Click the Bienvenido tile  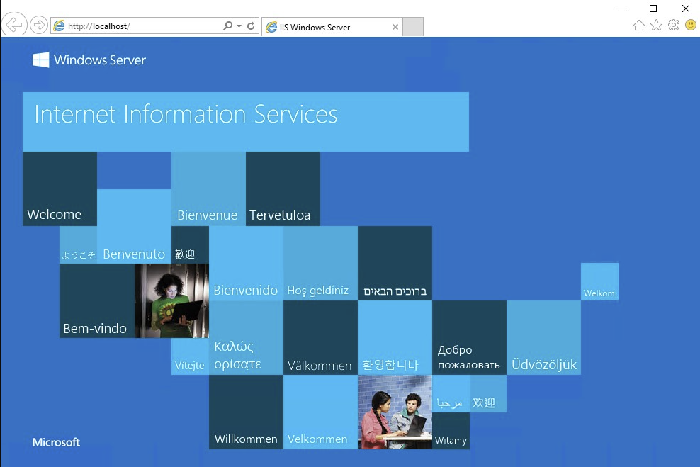tap(246, 264)
